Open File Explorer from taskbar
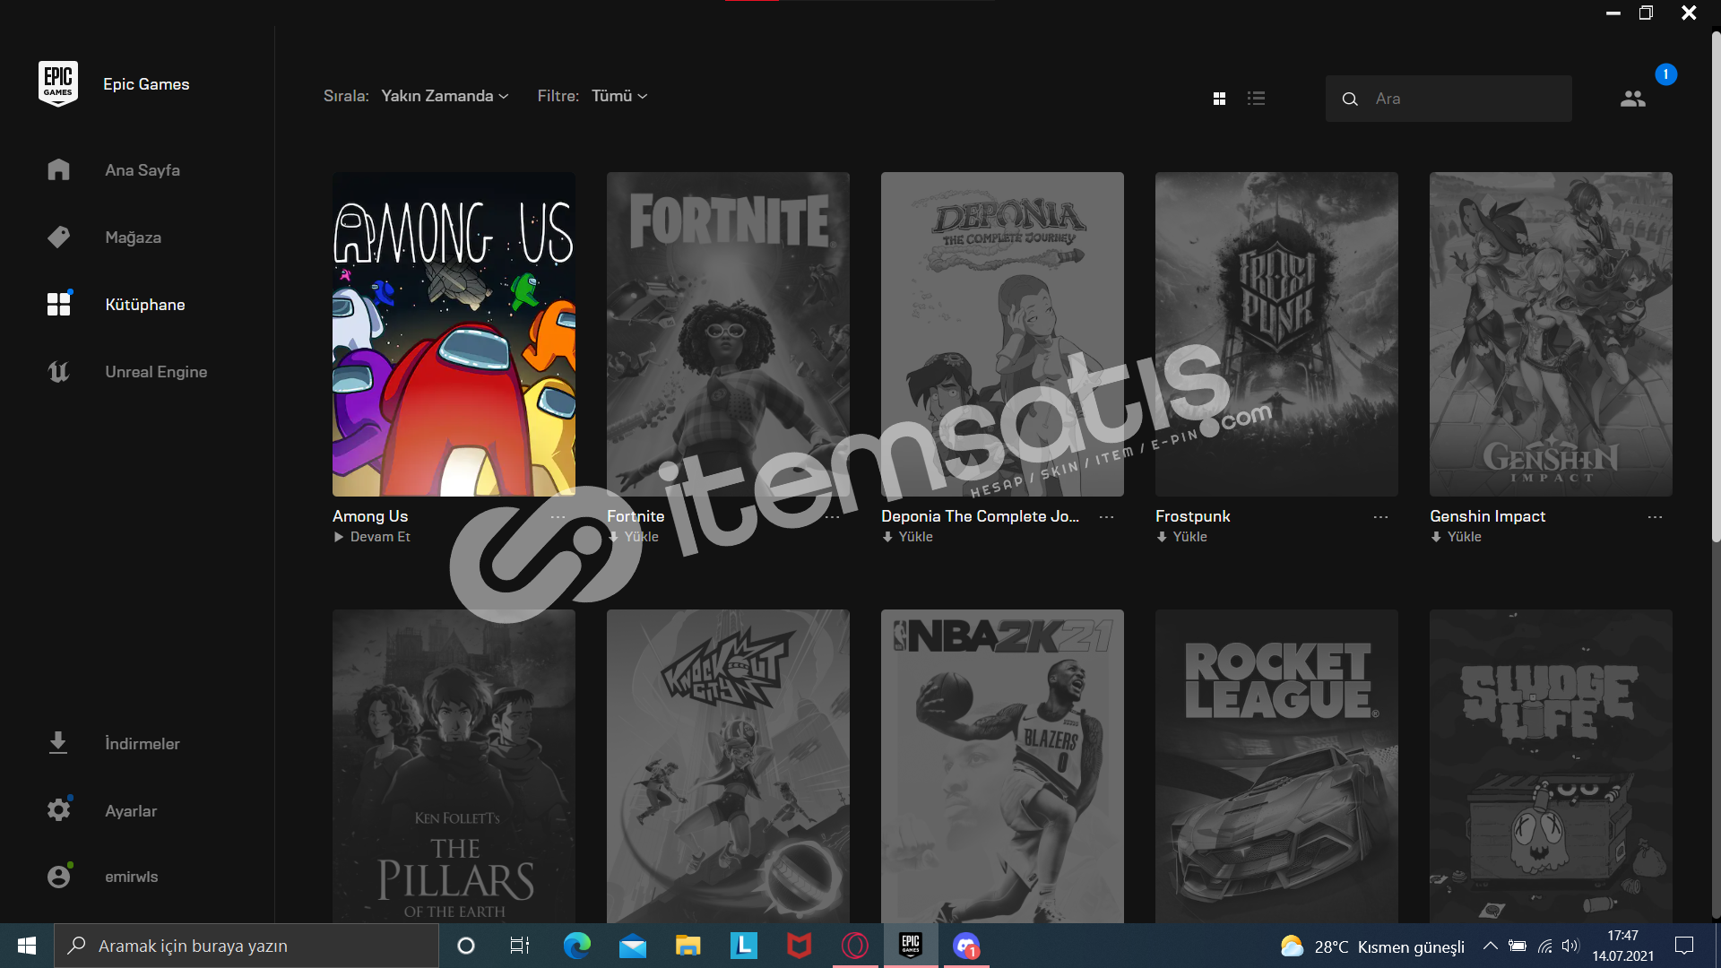The height and width of the screenshot is (968, 1721). [688, 946]
